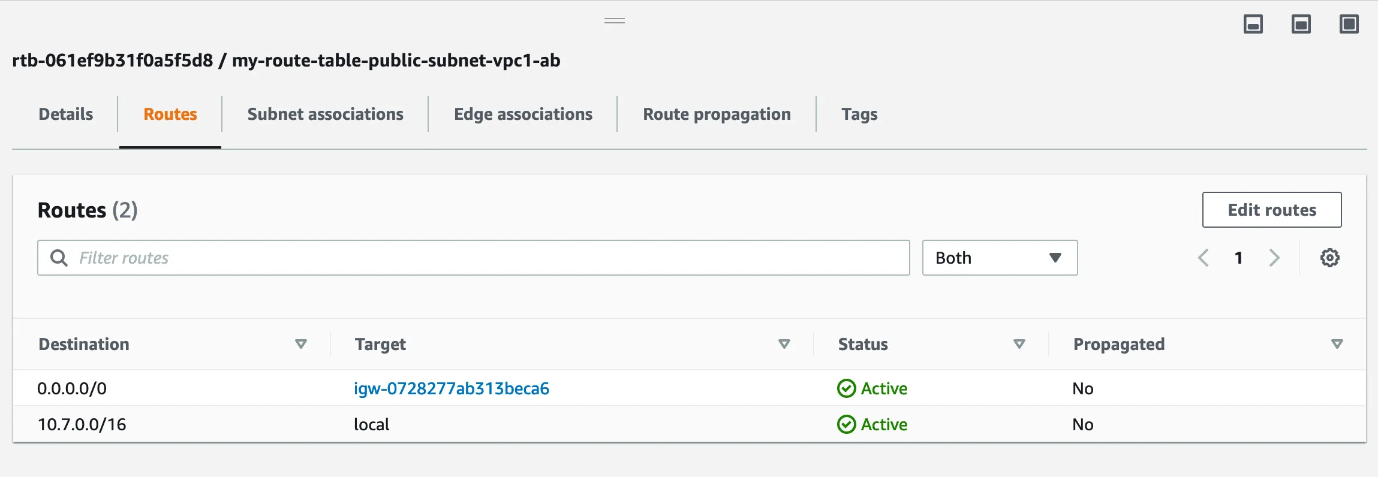Image resolution: width=1378 pixels, height=477 pixels.
Task: Sort routes by Status column arrow
Action: click(1019, 344)
